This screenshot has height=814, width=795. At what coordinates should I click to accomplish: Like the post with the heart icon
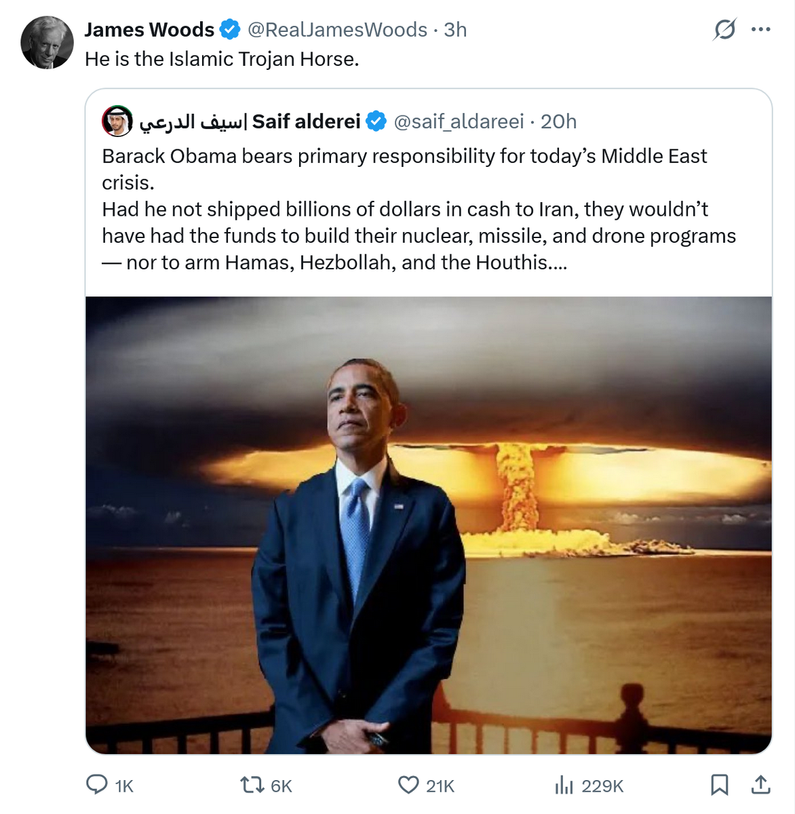[x=408, y=785]
